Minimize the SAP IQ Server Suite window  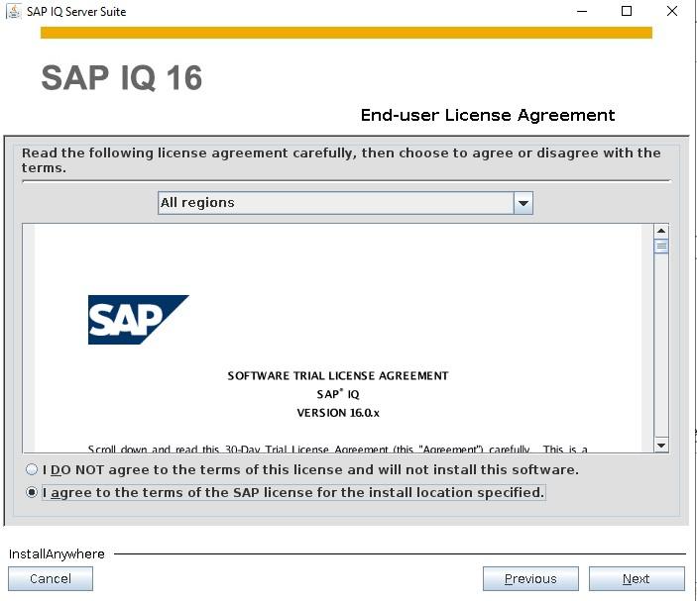(582, 12)
